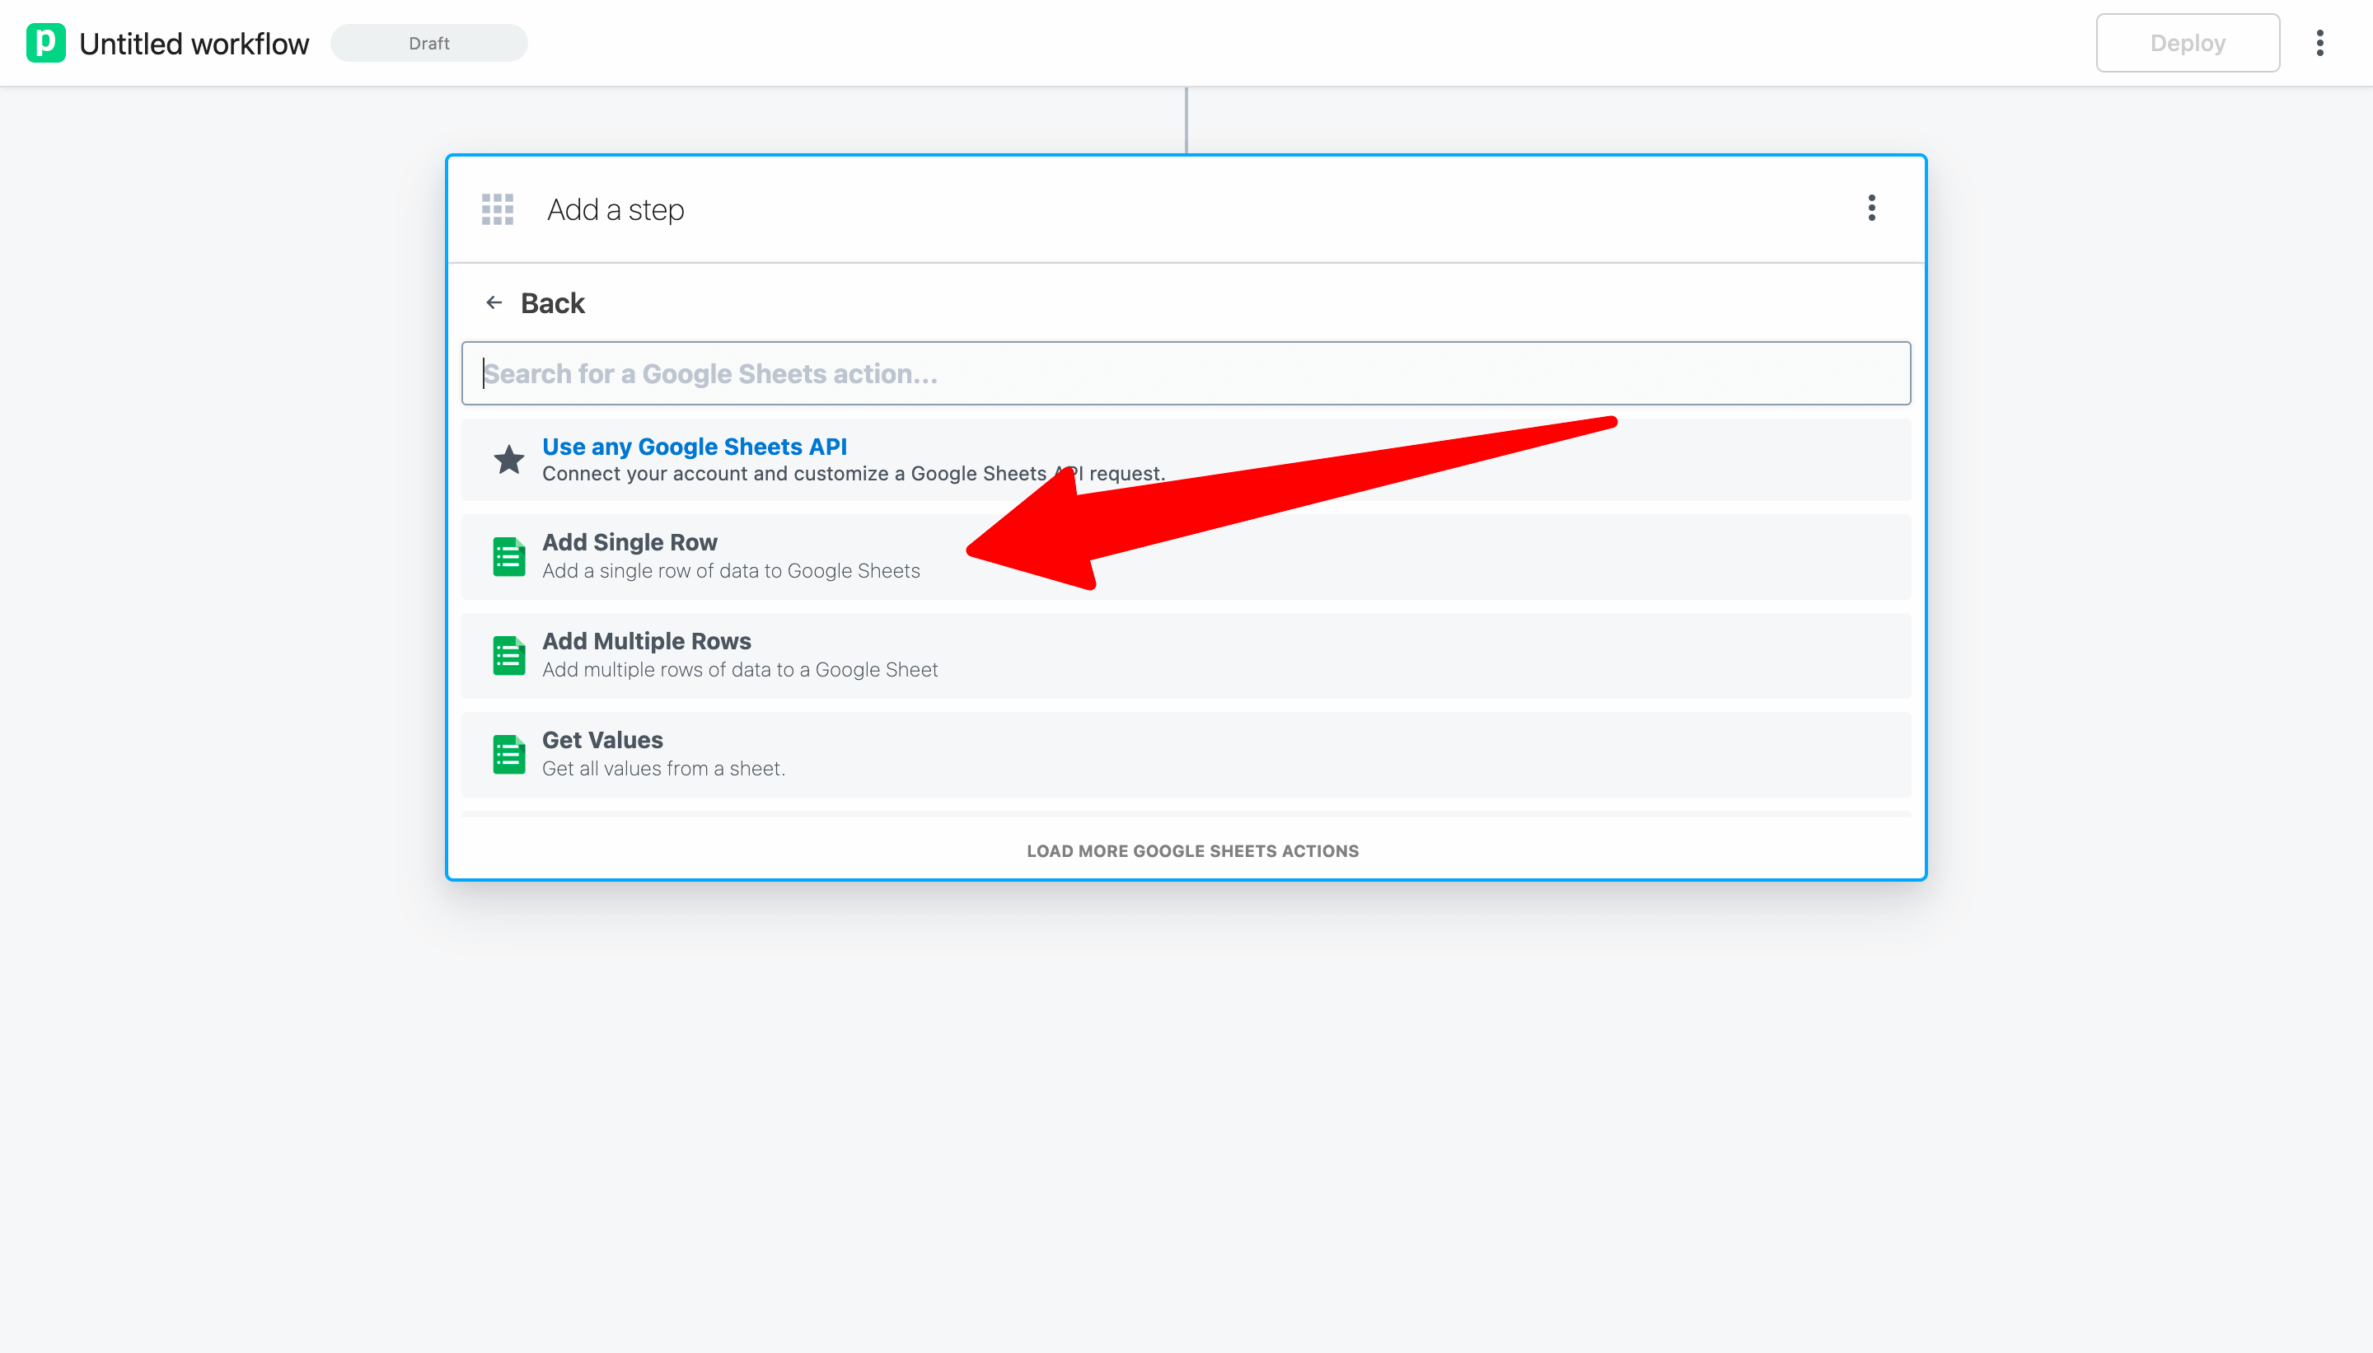
Task: Select the Add Multiple Rows action
Action: [647, 641]
